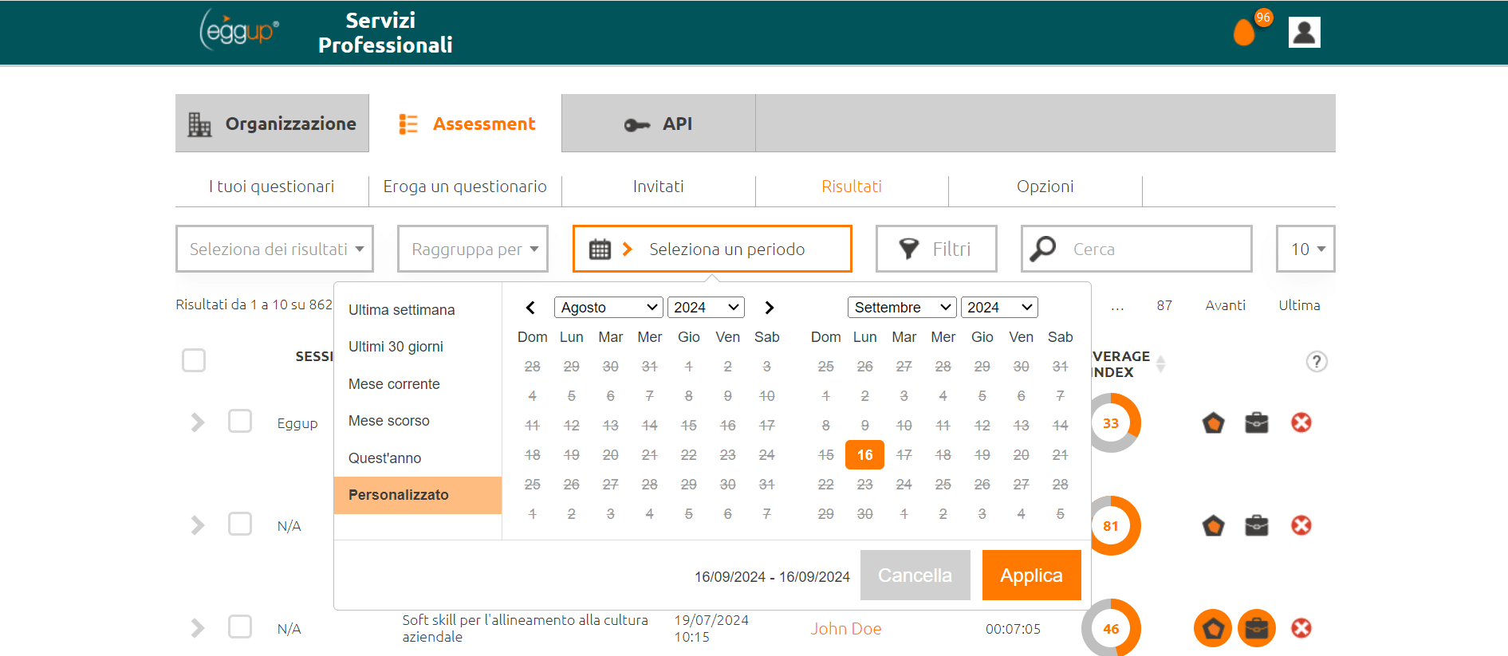Select the Ultima settimana preset

[418, 310]
